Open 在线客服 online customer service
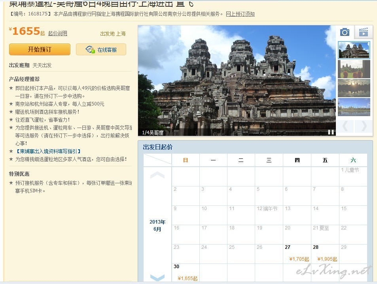The image size is (377, 284). (101, 49)
